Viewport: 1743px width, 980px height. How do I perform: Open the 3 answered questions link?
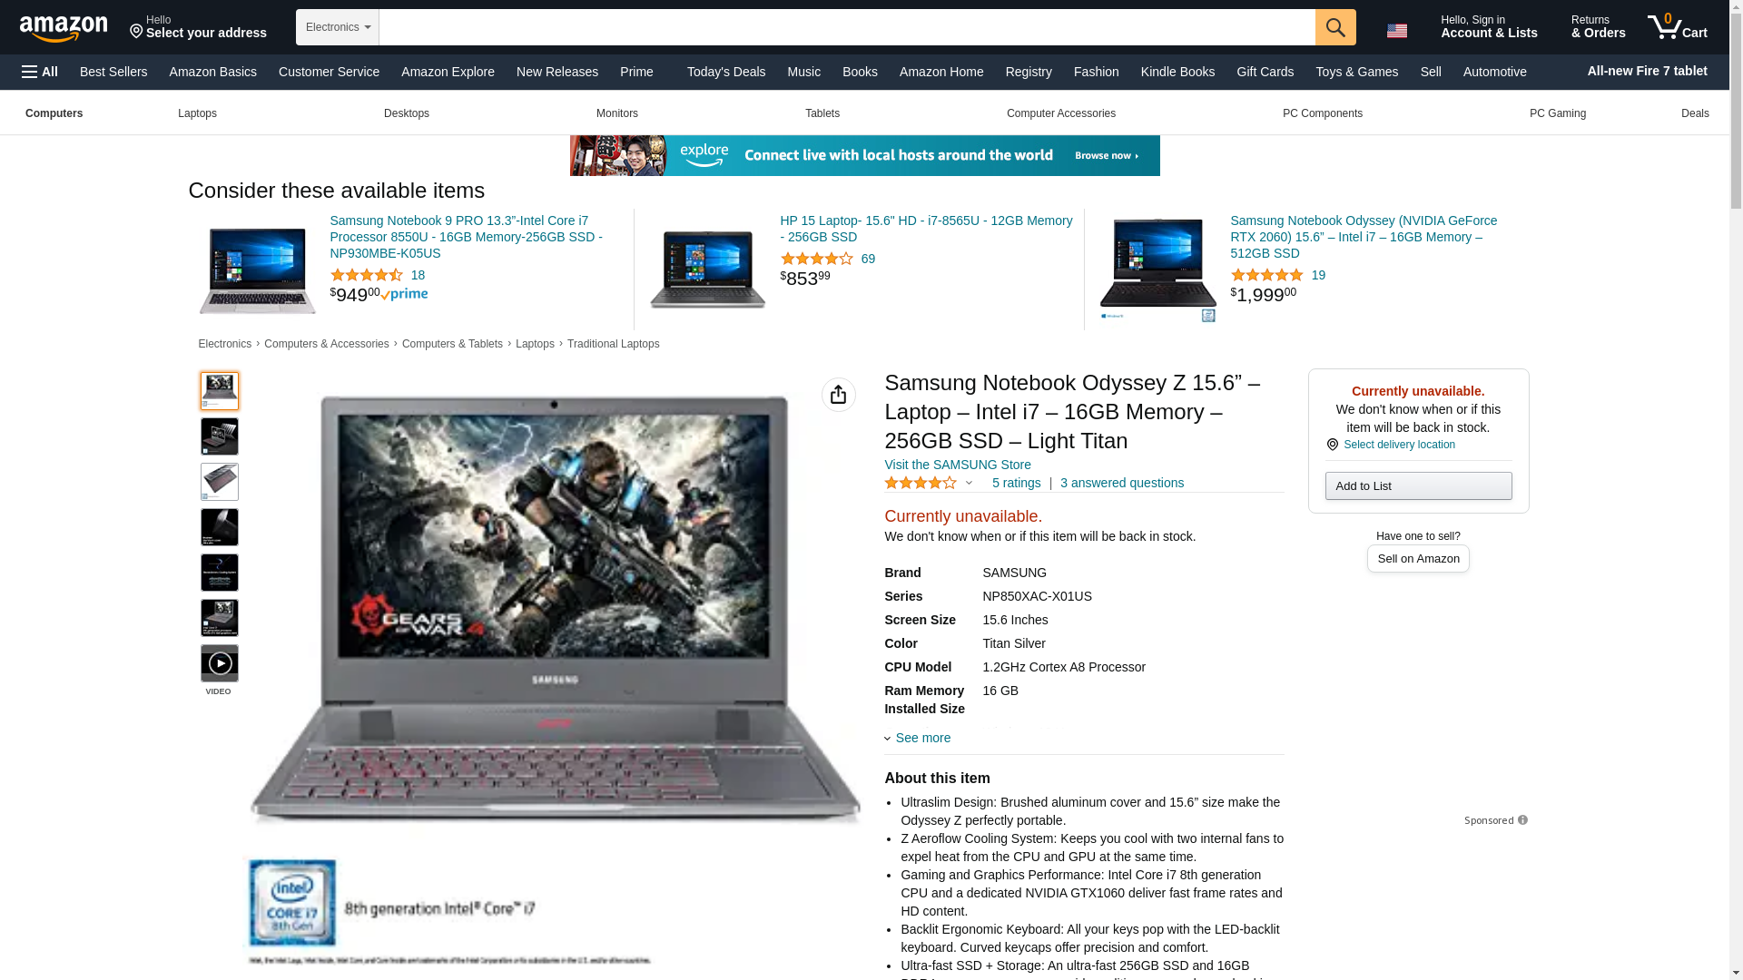tap(1122, 483)
